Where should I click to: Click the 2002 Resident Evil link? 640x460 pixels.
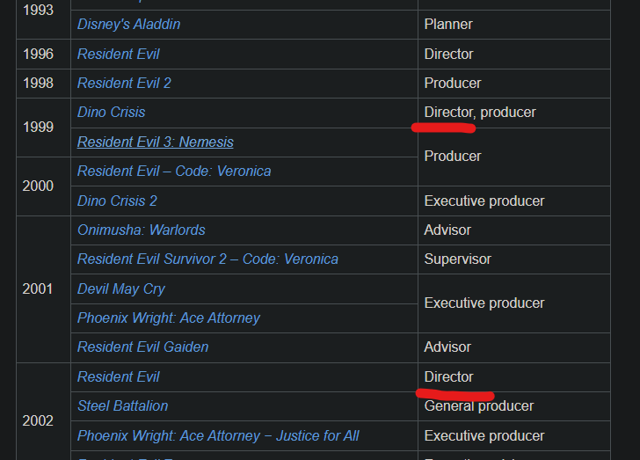pyautogui.click(x=119, y=376)
